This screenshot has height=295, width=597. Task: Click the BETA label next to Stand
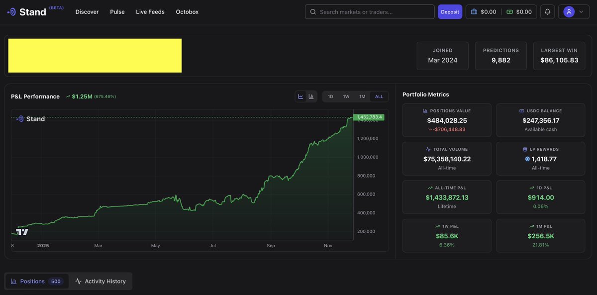click(56, 8)
